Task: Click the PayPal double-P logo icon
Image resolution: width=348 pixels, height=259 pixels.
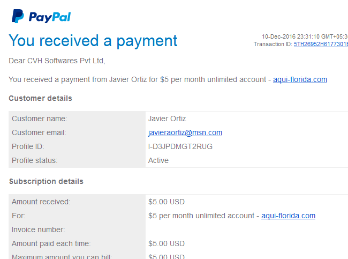Action: tap(18, 16)
